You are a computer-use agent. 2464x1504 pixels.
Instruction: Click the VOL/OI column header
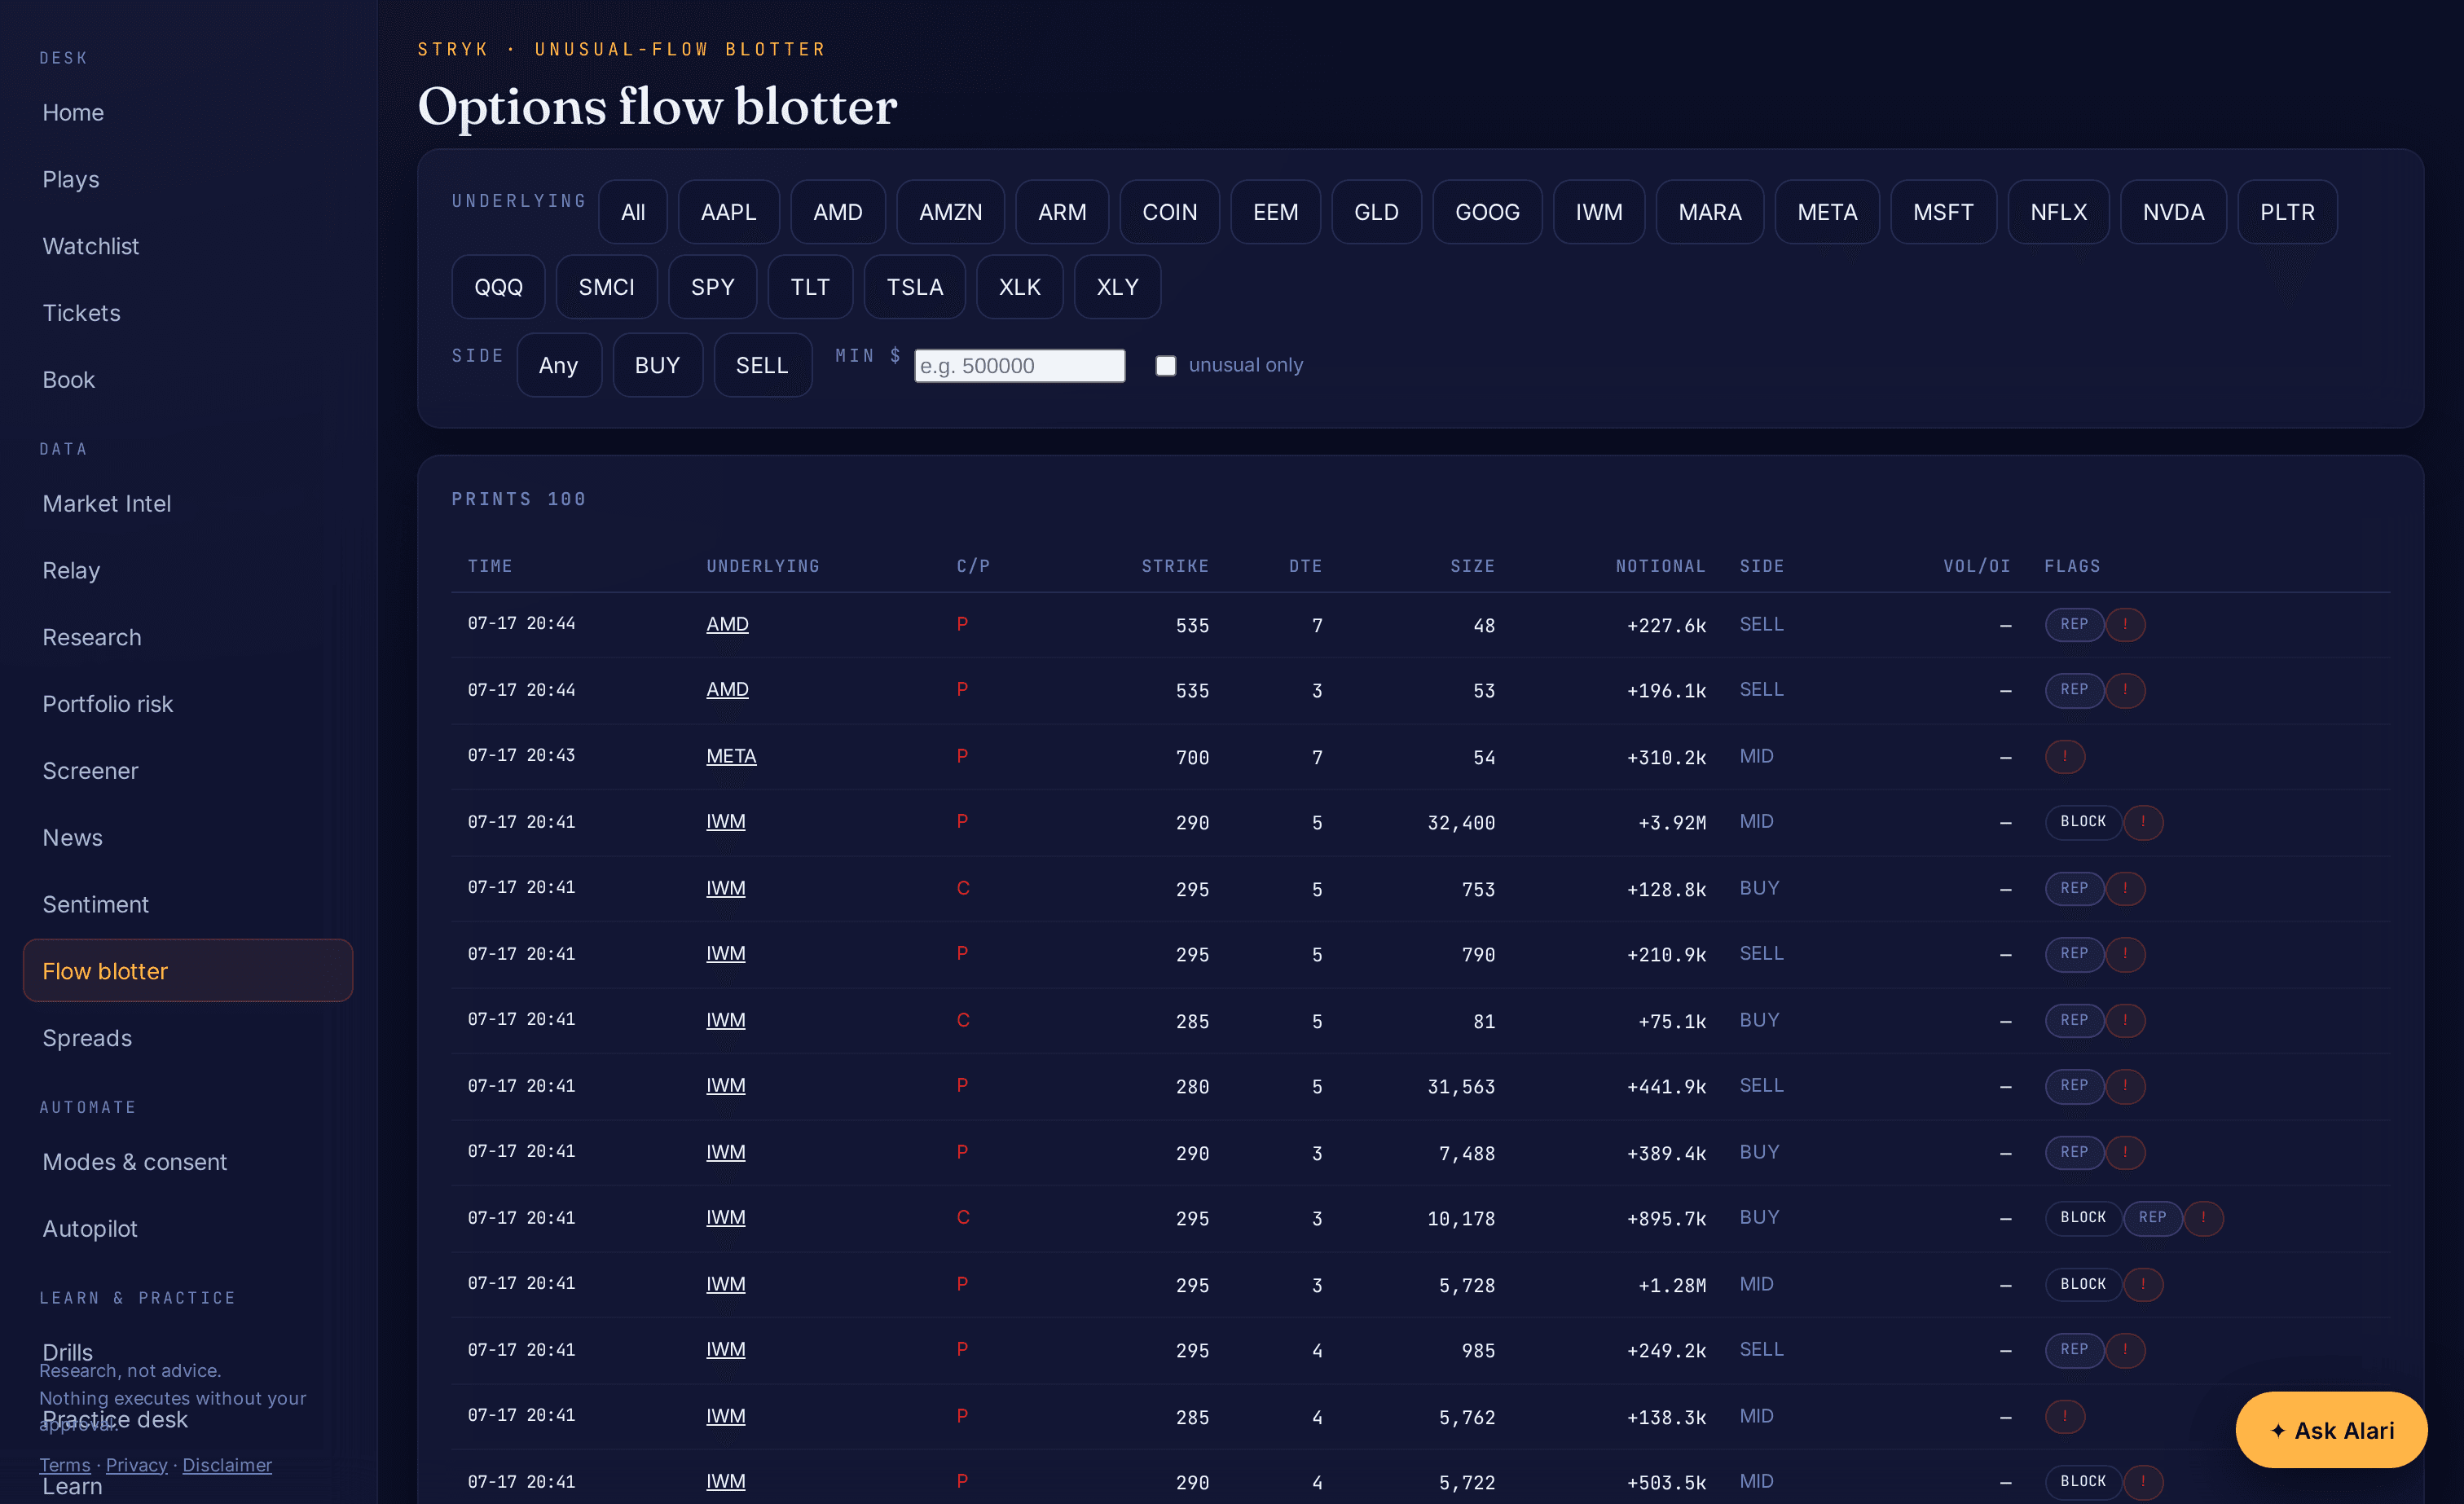(x=1977, y=566)
